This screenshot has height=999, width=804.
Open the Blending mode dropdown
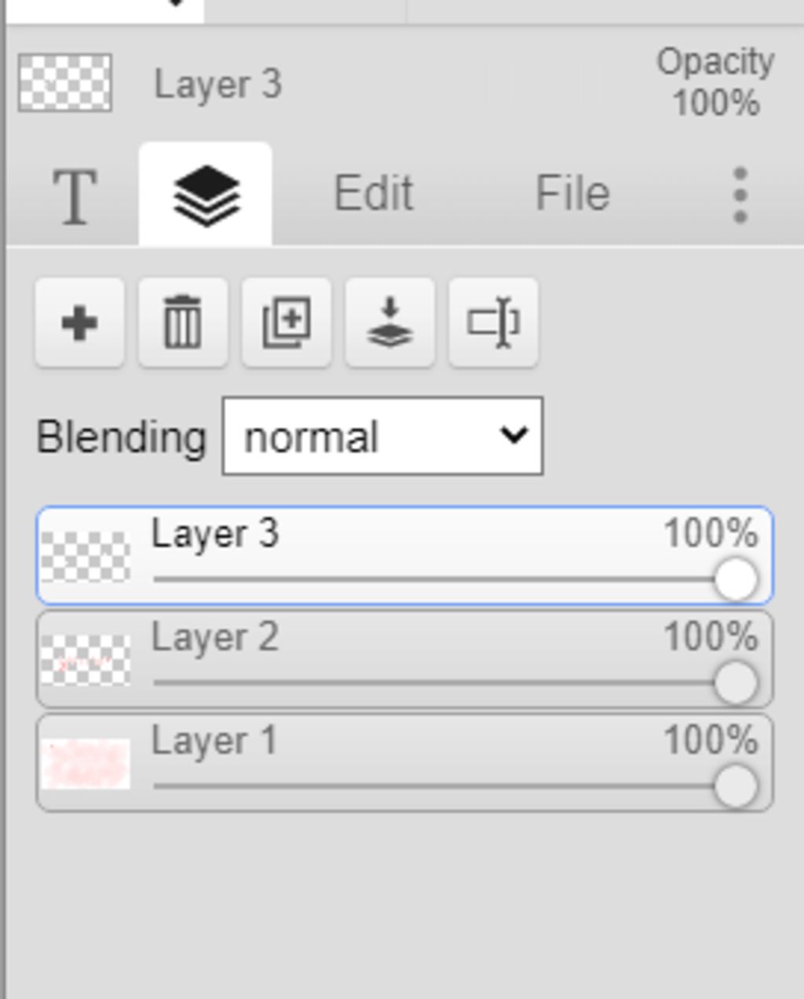click(382, 436)
